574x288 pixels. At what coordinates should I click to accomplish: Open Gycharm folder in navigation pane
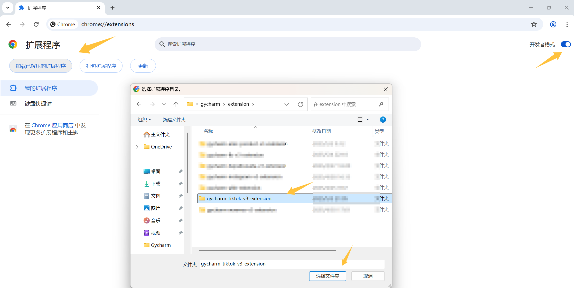point(157,245)
